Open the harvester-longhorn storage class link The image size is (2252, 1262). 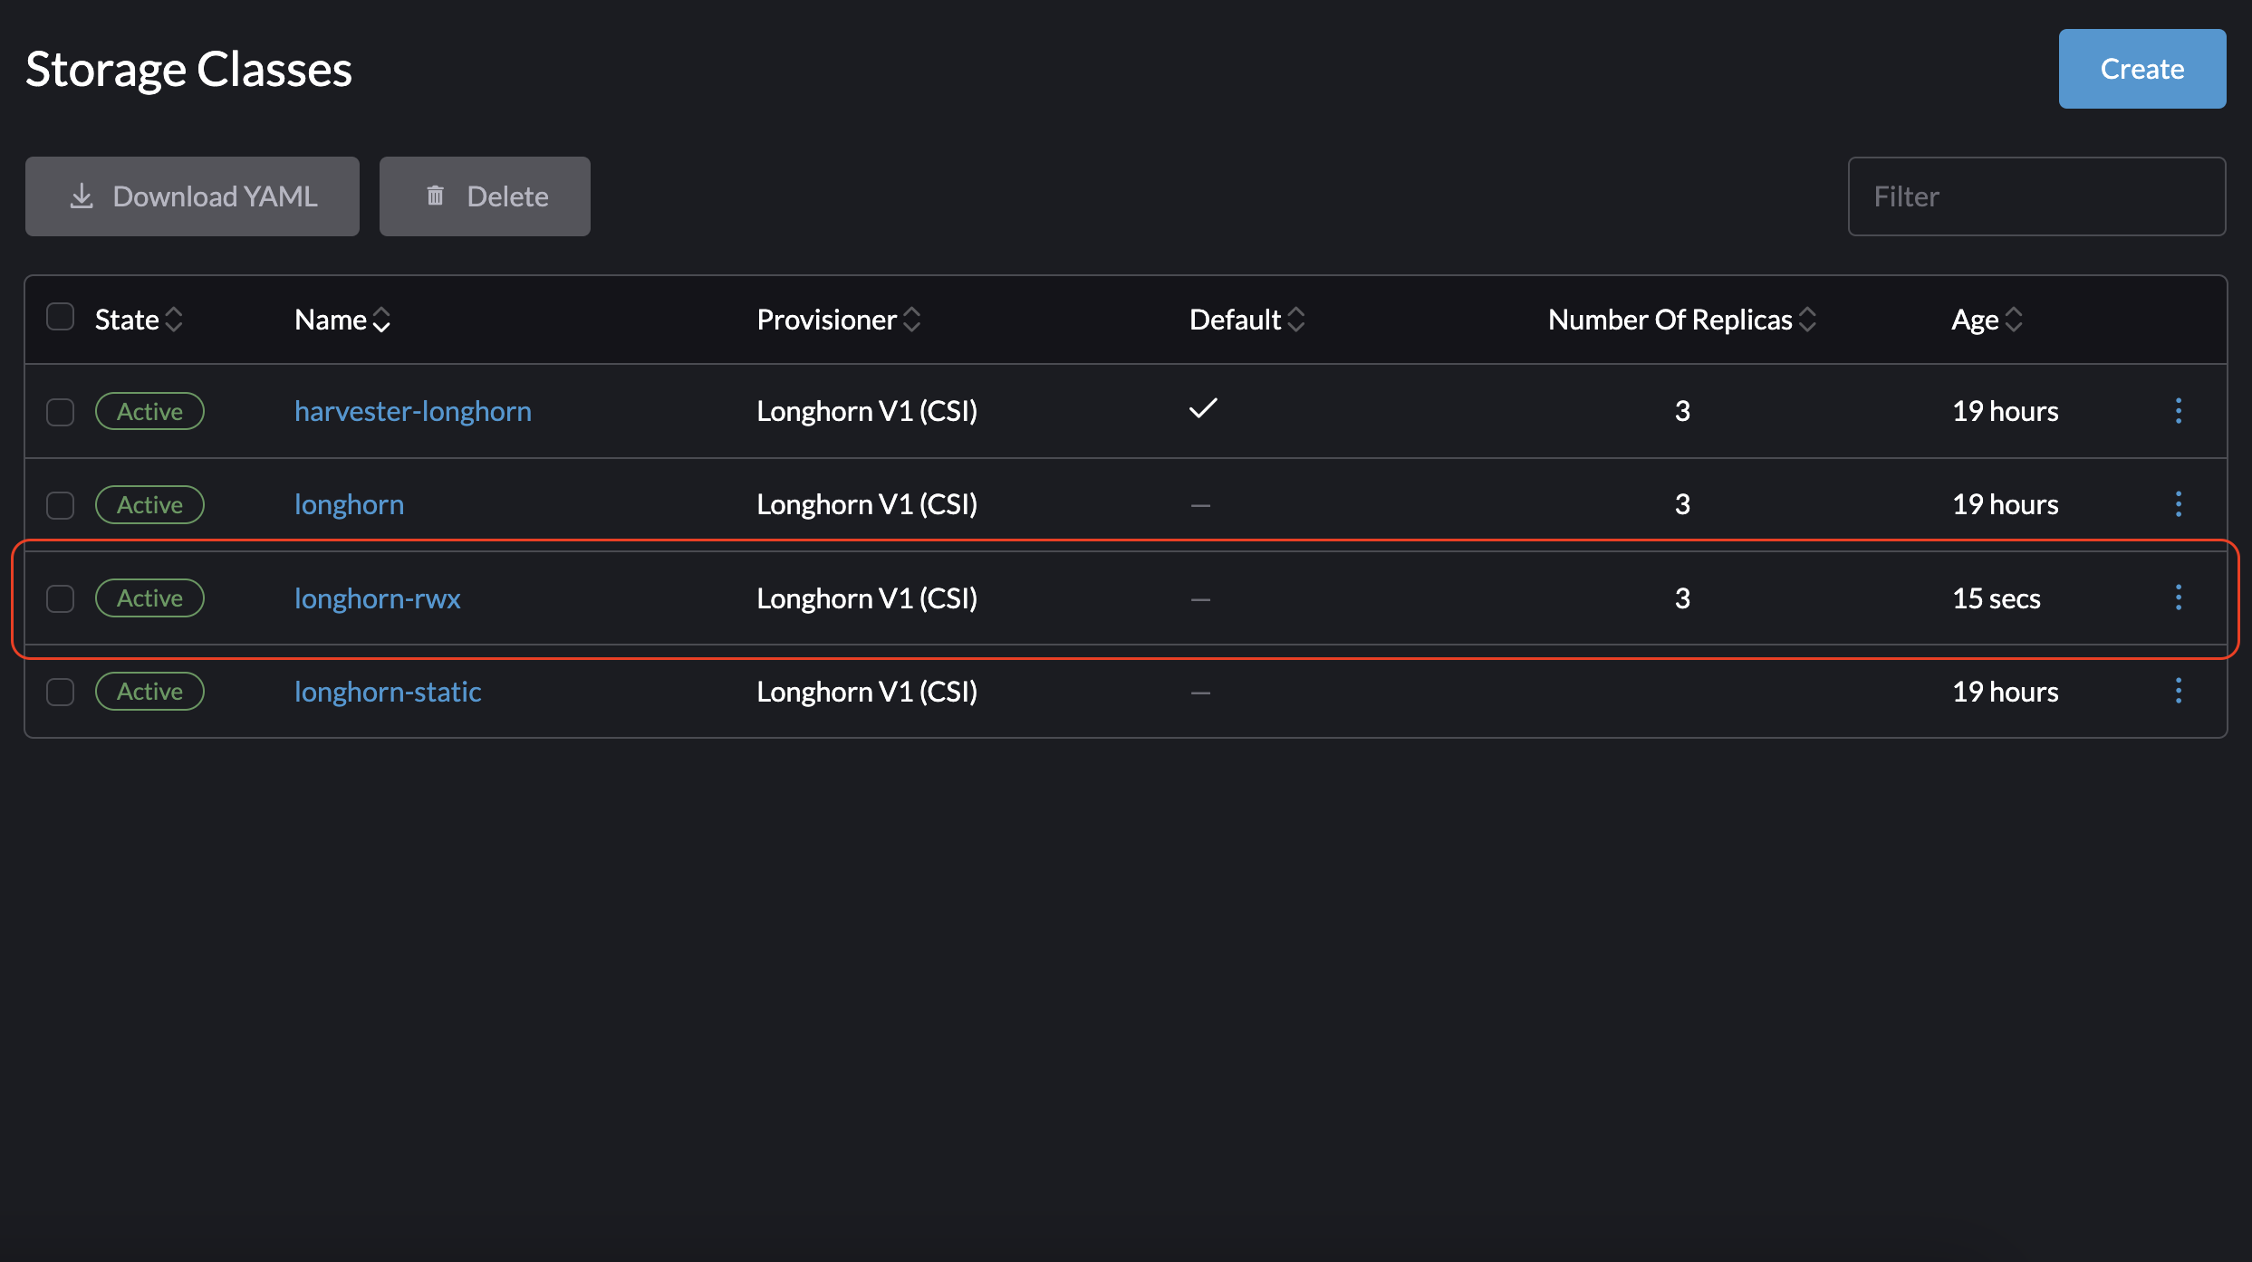pos(411,410)
